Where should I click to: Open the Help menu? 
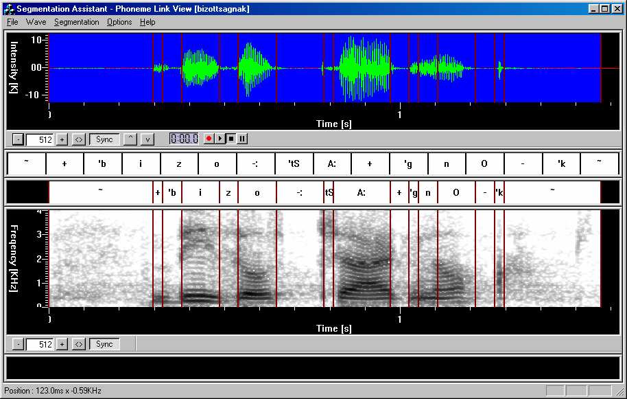click(147, 22)
